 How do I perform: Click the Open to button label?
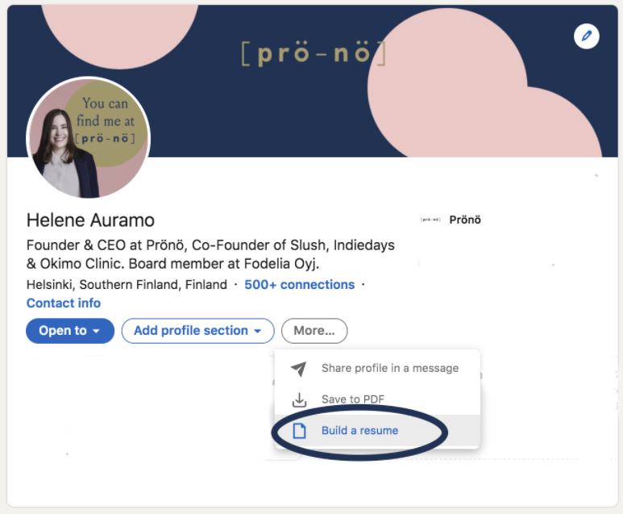coord(63,331)
